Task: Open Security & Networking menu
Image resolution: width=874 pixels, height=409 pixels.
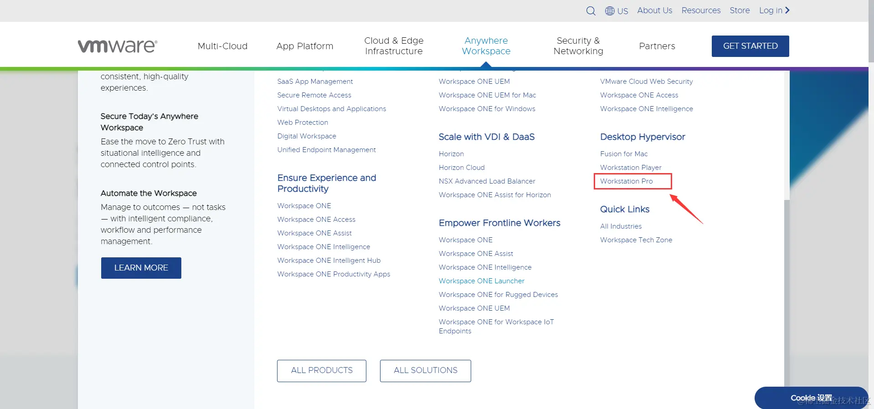Action: (x=578, y=46)
